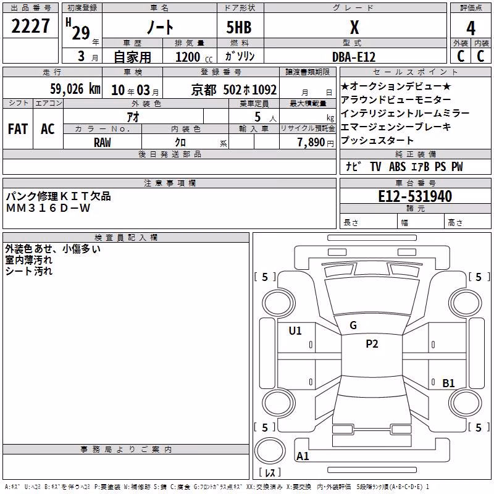Viewport: 494px width, 494px height.
Task: Click the 後日発送部品 header
Action: (169, 154)
